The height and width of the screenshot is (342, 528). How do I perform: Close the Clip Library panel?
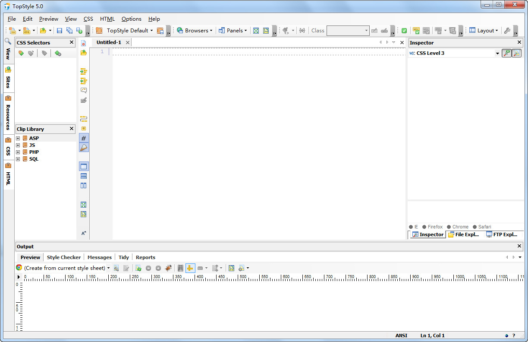click(x=72, y=129)
